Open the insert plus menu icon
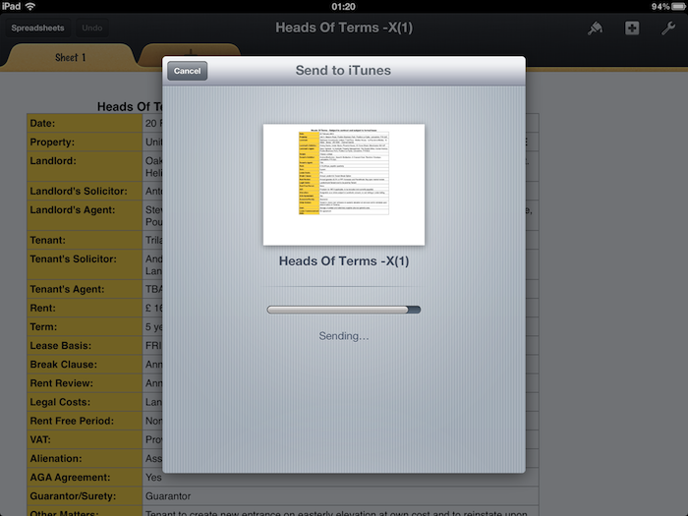This screenshot has width=688, height=516. pyautogui.click(x=632, y=29)
